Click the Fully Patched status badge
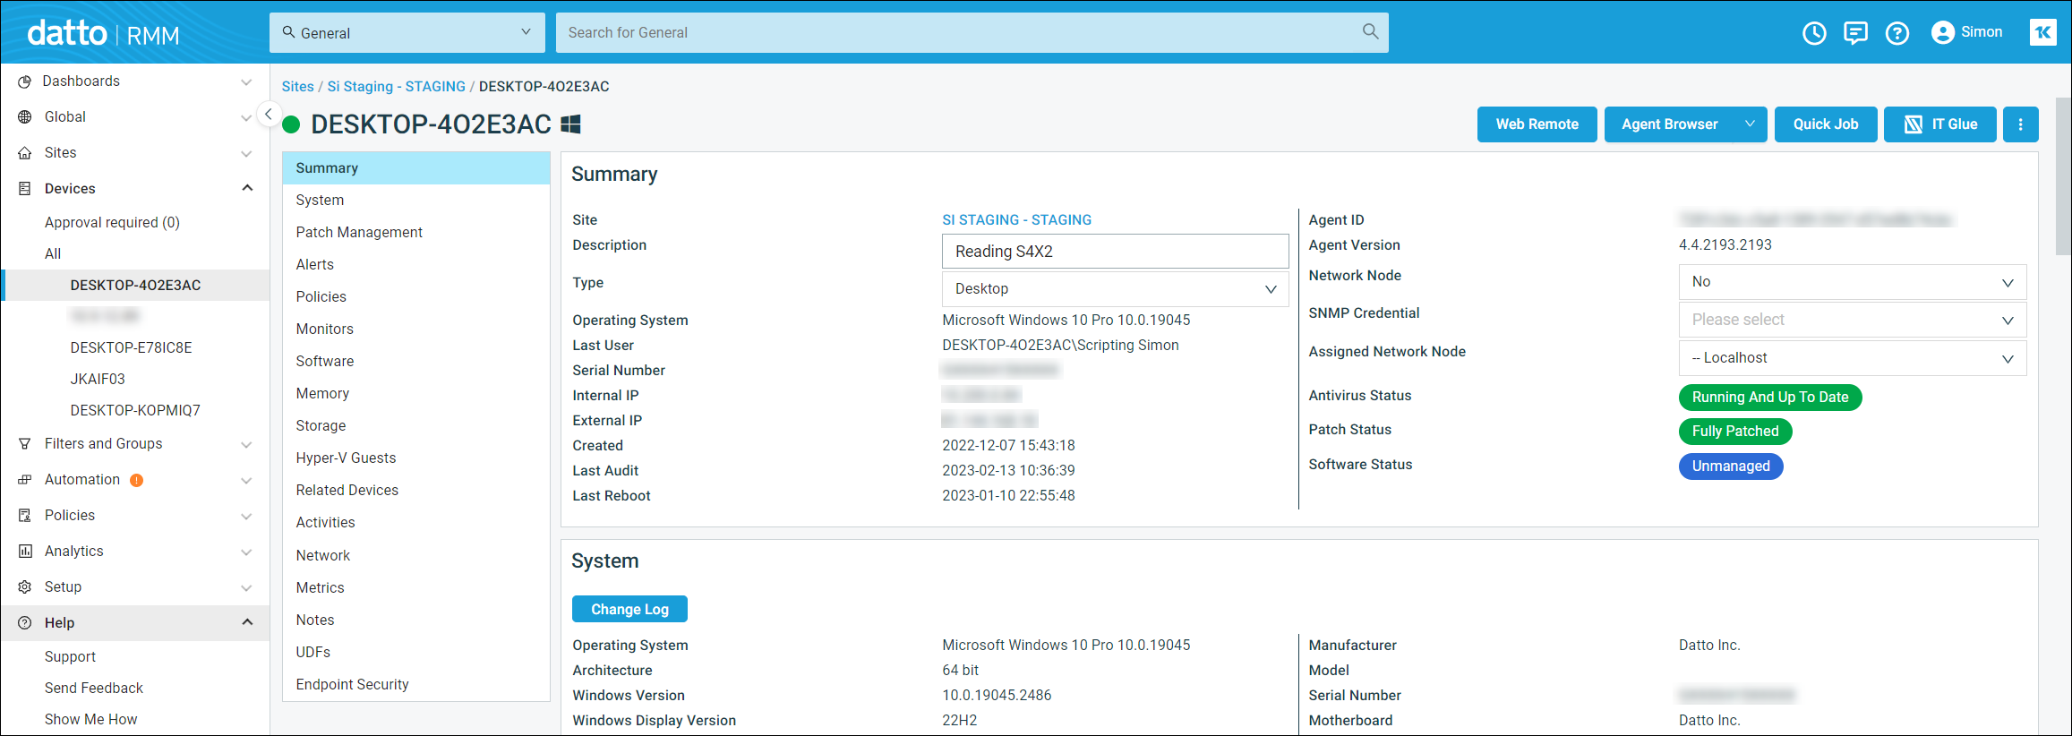Screen dimensions: 2072x736 point(1735,432)
